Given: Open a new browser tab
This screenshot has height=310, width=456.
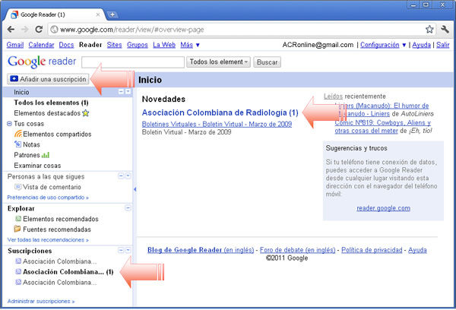Looking at the screenshot, I should click(112, 14).
